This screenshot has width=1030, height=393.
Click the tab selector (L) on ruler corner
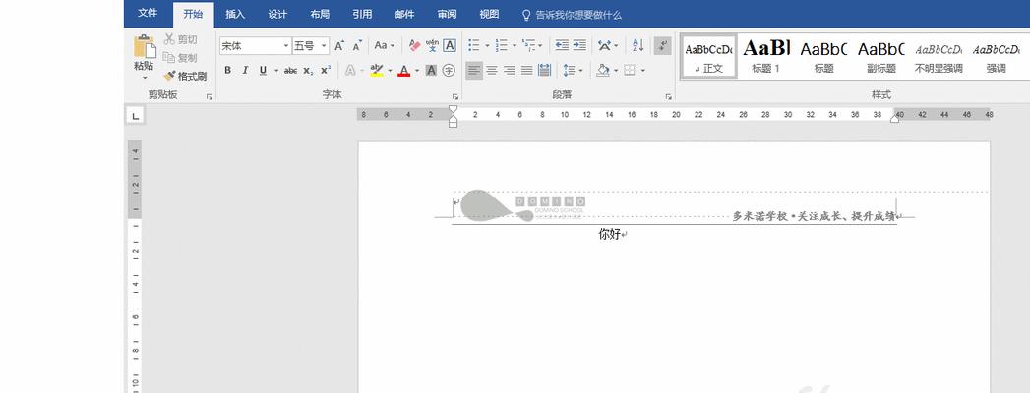[136, 116]
